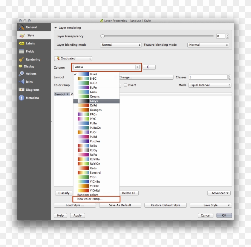Open the General settings panel
This screenshot has width=251, height=247.
pos(31,27)
